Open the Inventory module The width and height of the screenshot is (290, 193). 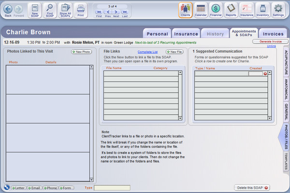coord(262,10)
